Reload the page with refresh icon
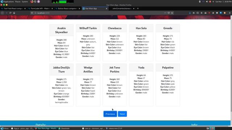This screenshot has width=232, height=130. [10, 13]
